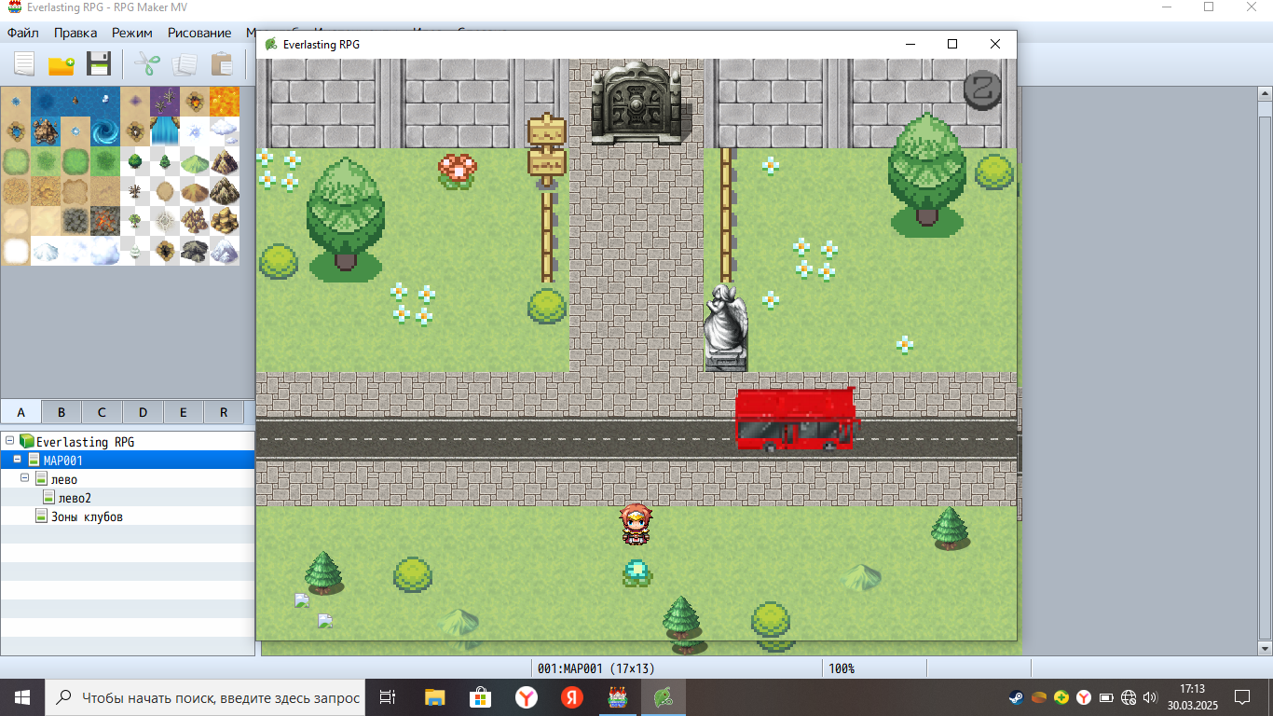Choose the bare dead tree tile

135,191
